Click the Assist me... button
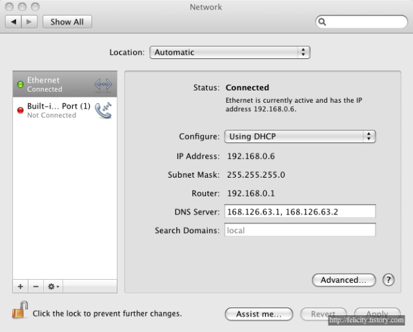Screen dimensions: 413x332 pos(259,314)
